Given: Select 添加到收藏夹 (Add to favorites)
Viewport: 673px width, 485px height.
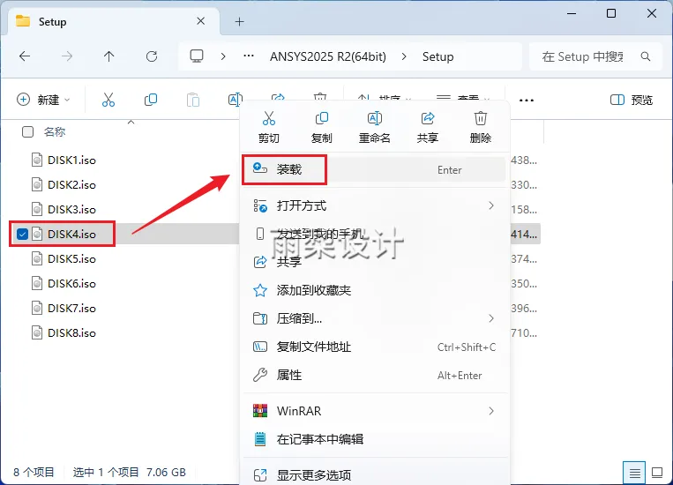Looking at the screenshot, I should [374, 290].
